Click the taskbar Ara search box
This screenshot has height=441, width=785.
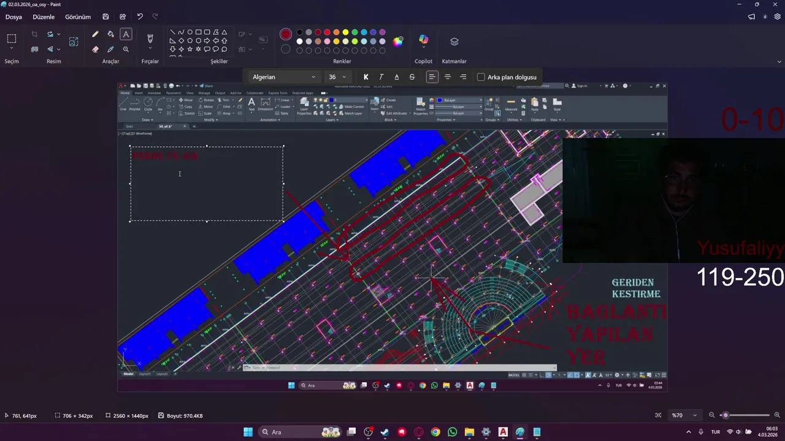click(x=301, y=432)
